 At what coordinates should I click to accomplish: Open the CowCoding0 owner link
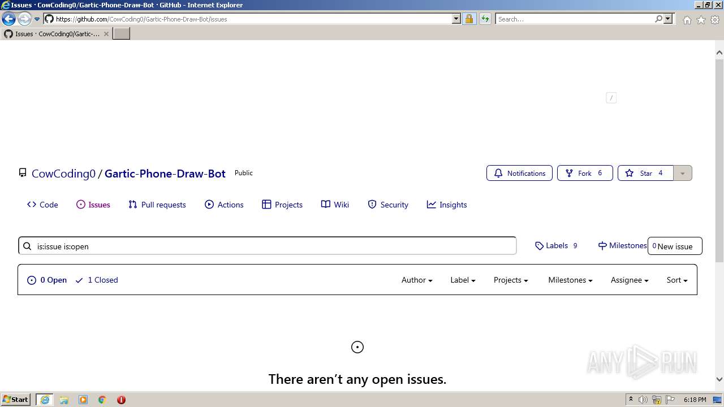tap(63, 174)
